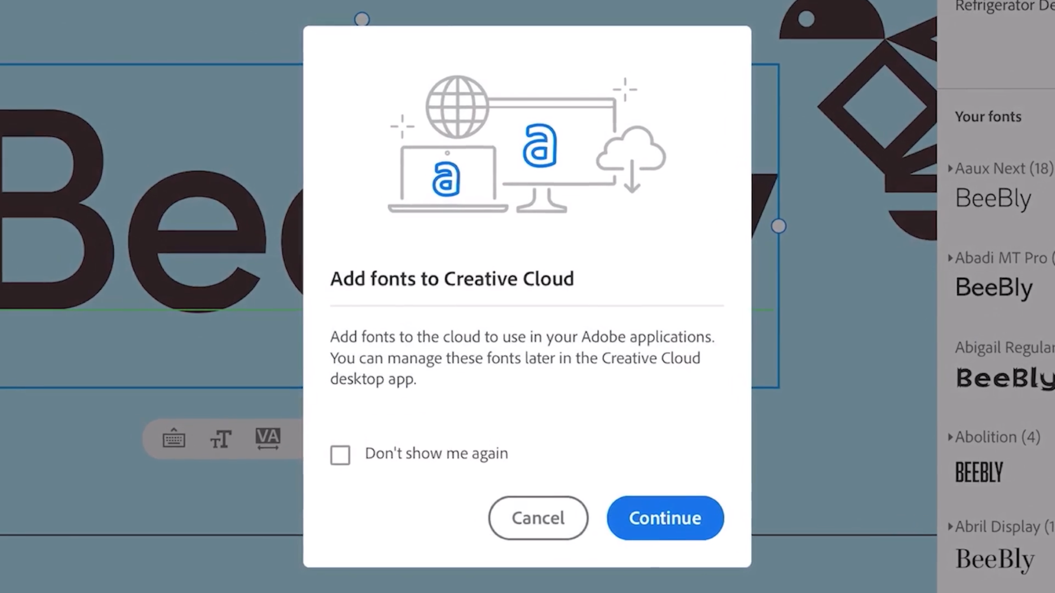Click the keyboard icon in the text toolbar

click(x=174, y=439)
